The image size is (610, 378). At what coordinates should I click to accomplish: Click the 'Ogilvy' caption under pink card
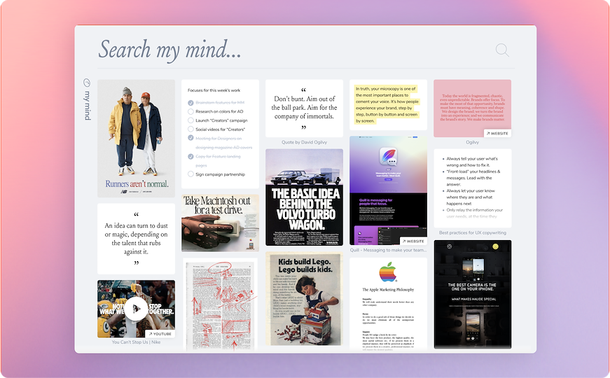472,142
